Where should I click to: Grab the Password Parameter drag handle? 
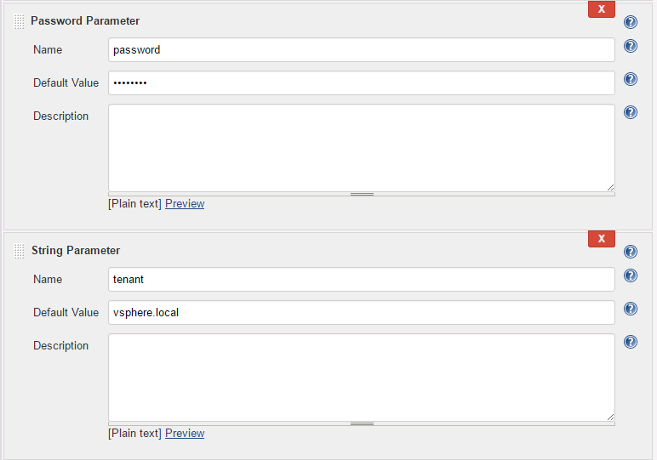pyautogui.click(x=20, y=22)
